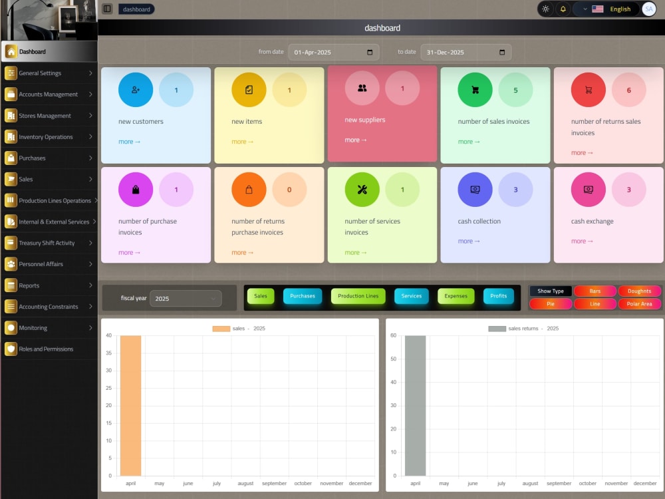Select the Expenses chart button
The height and width of the screenshot is (499, 665).
tap(456, 296)
